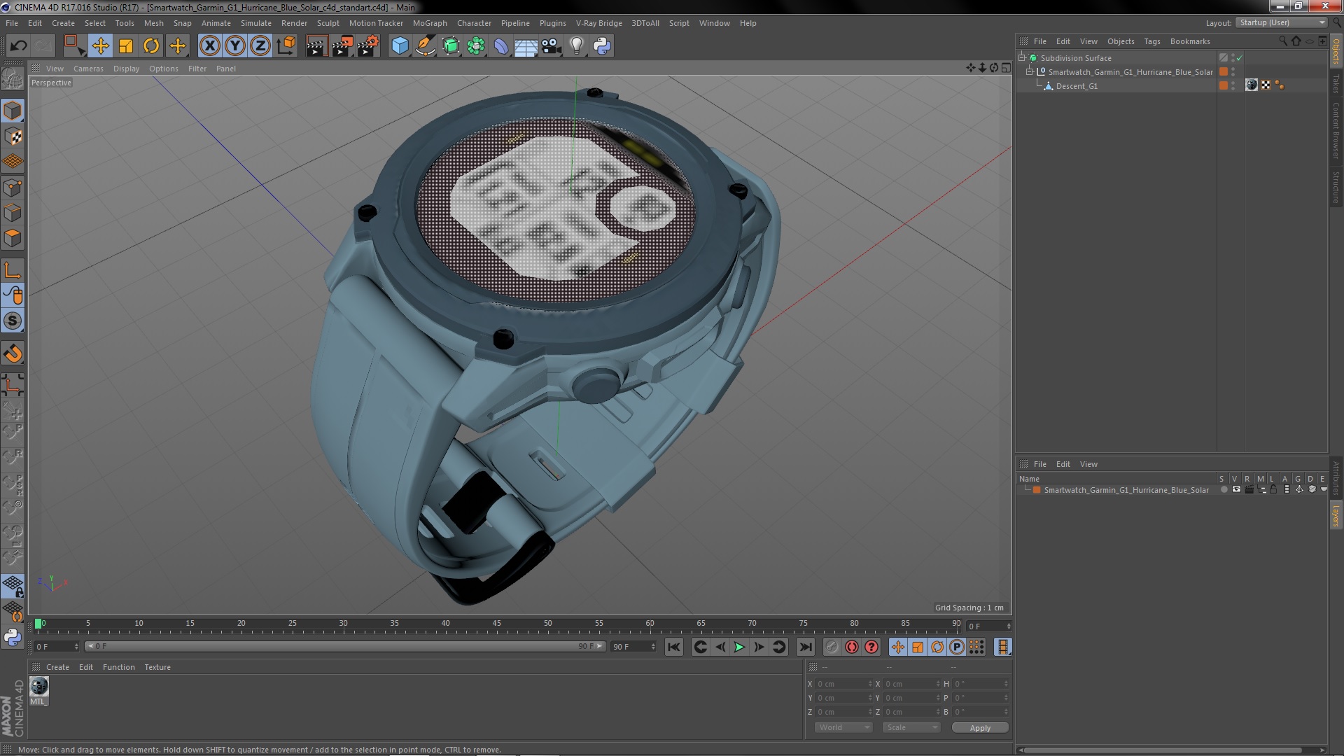Open Material Manager Create menu

pyautogui.click(x=57, y=667)
